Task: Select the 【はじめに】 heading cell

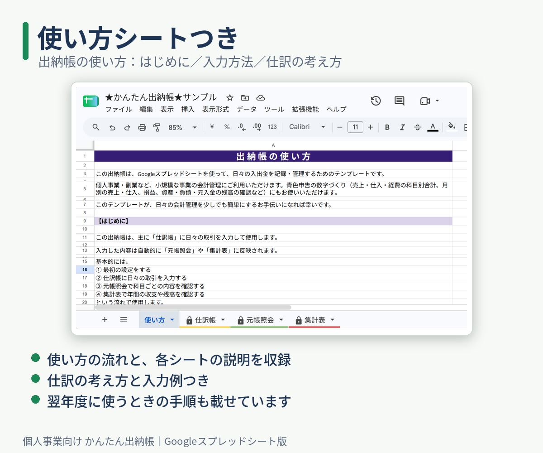Action: coord(273,221)
